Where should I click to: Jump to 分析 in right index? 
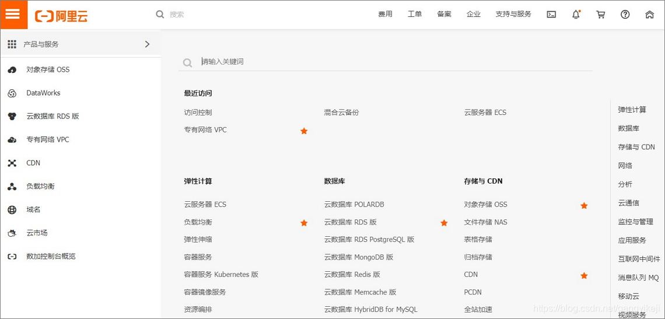[x=625, y=184]
